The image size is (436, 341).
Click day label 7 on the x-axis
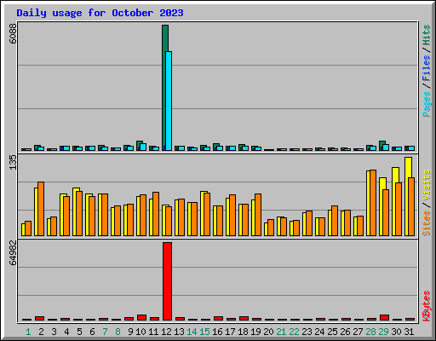click(105, 332)
